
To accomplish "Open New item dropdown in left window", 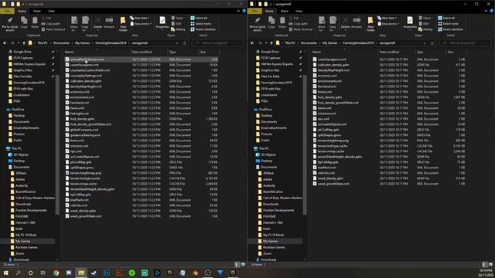I will [x=140, y=18].
